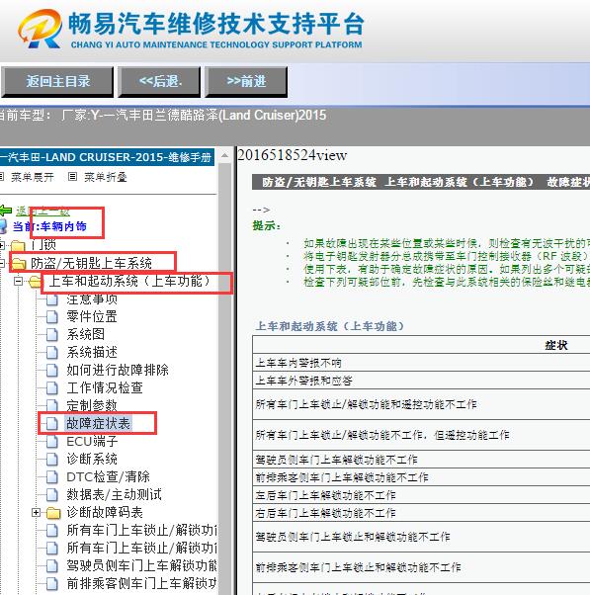Viewport: 590px width, 595px height.
Task: Open the 门锁 folder icon
Action: coord(18,245)
